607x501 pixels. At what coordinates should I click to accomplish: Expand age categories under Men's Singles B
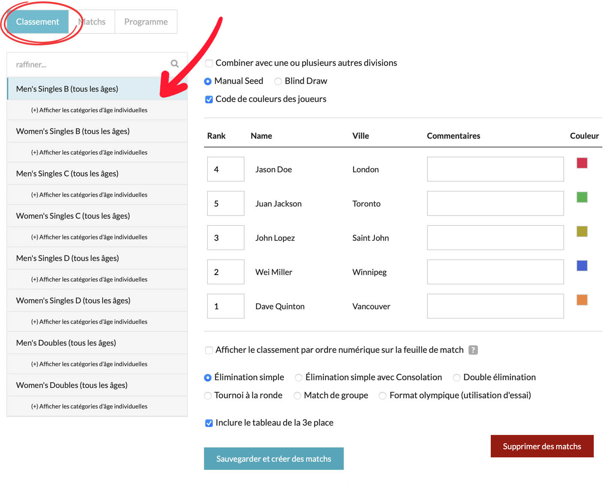coord(89,110)
